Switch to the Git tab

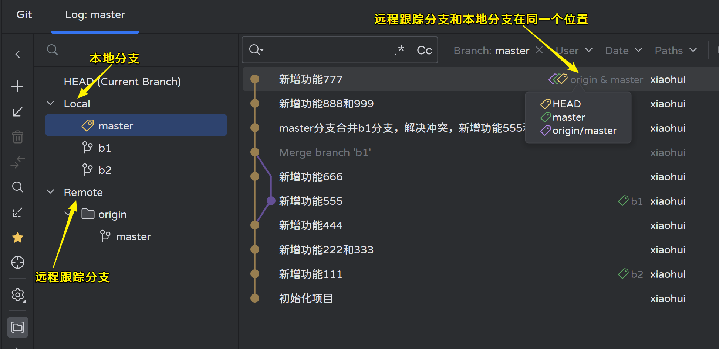point(24,15)
